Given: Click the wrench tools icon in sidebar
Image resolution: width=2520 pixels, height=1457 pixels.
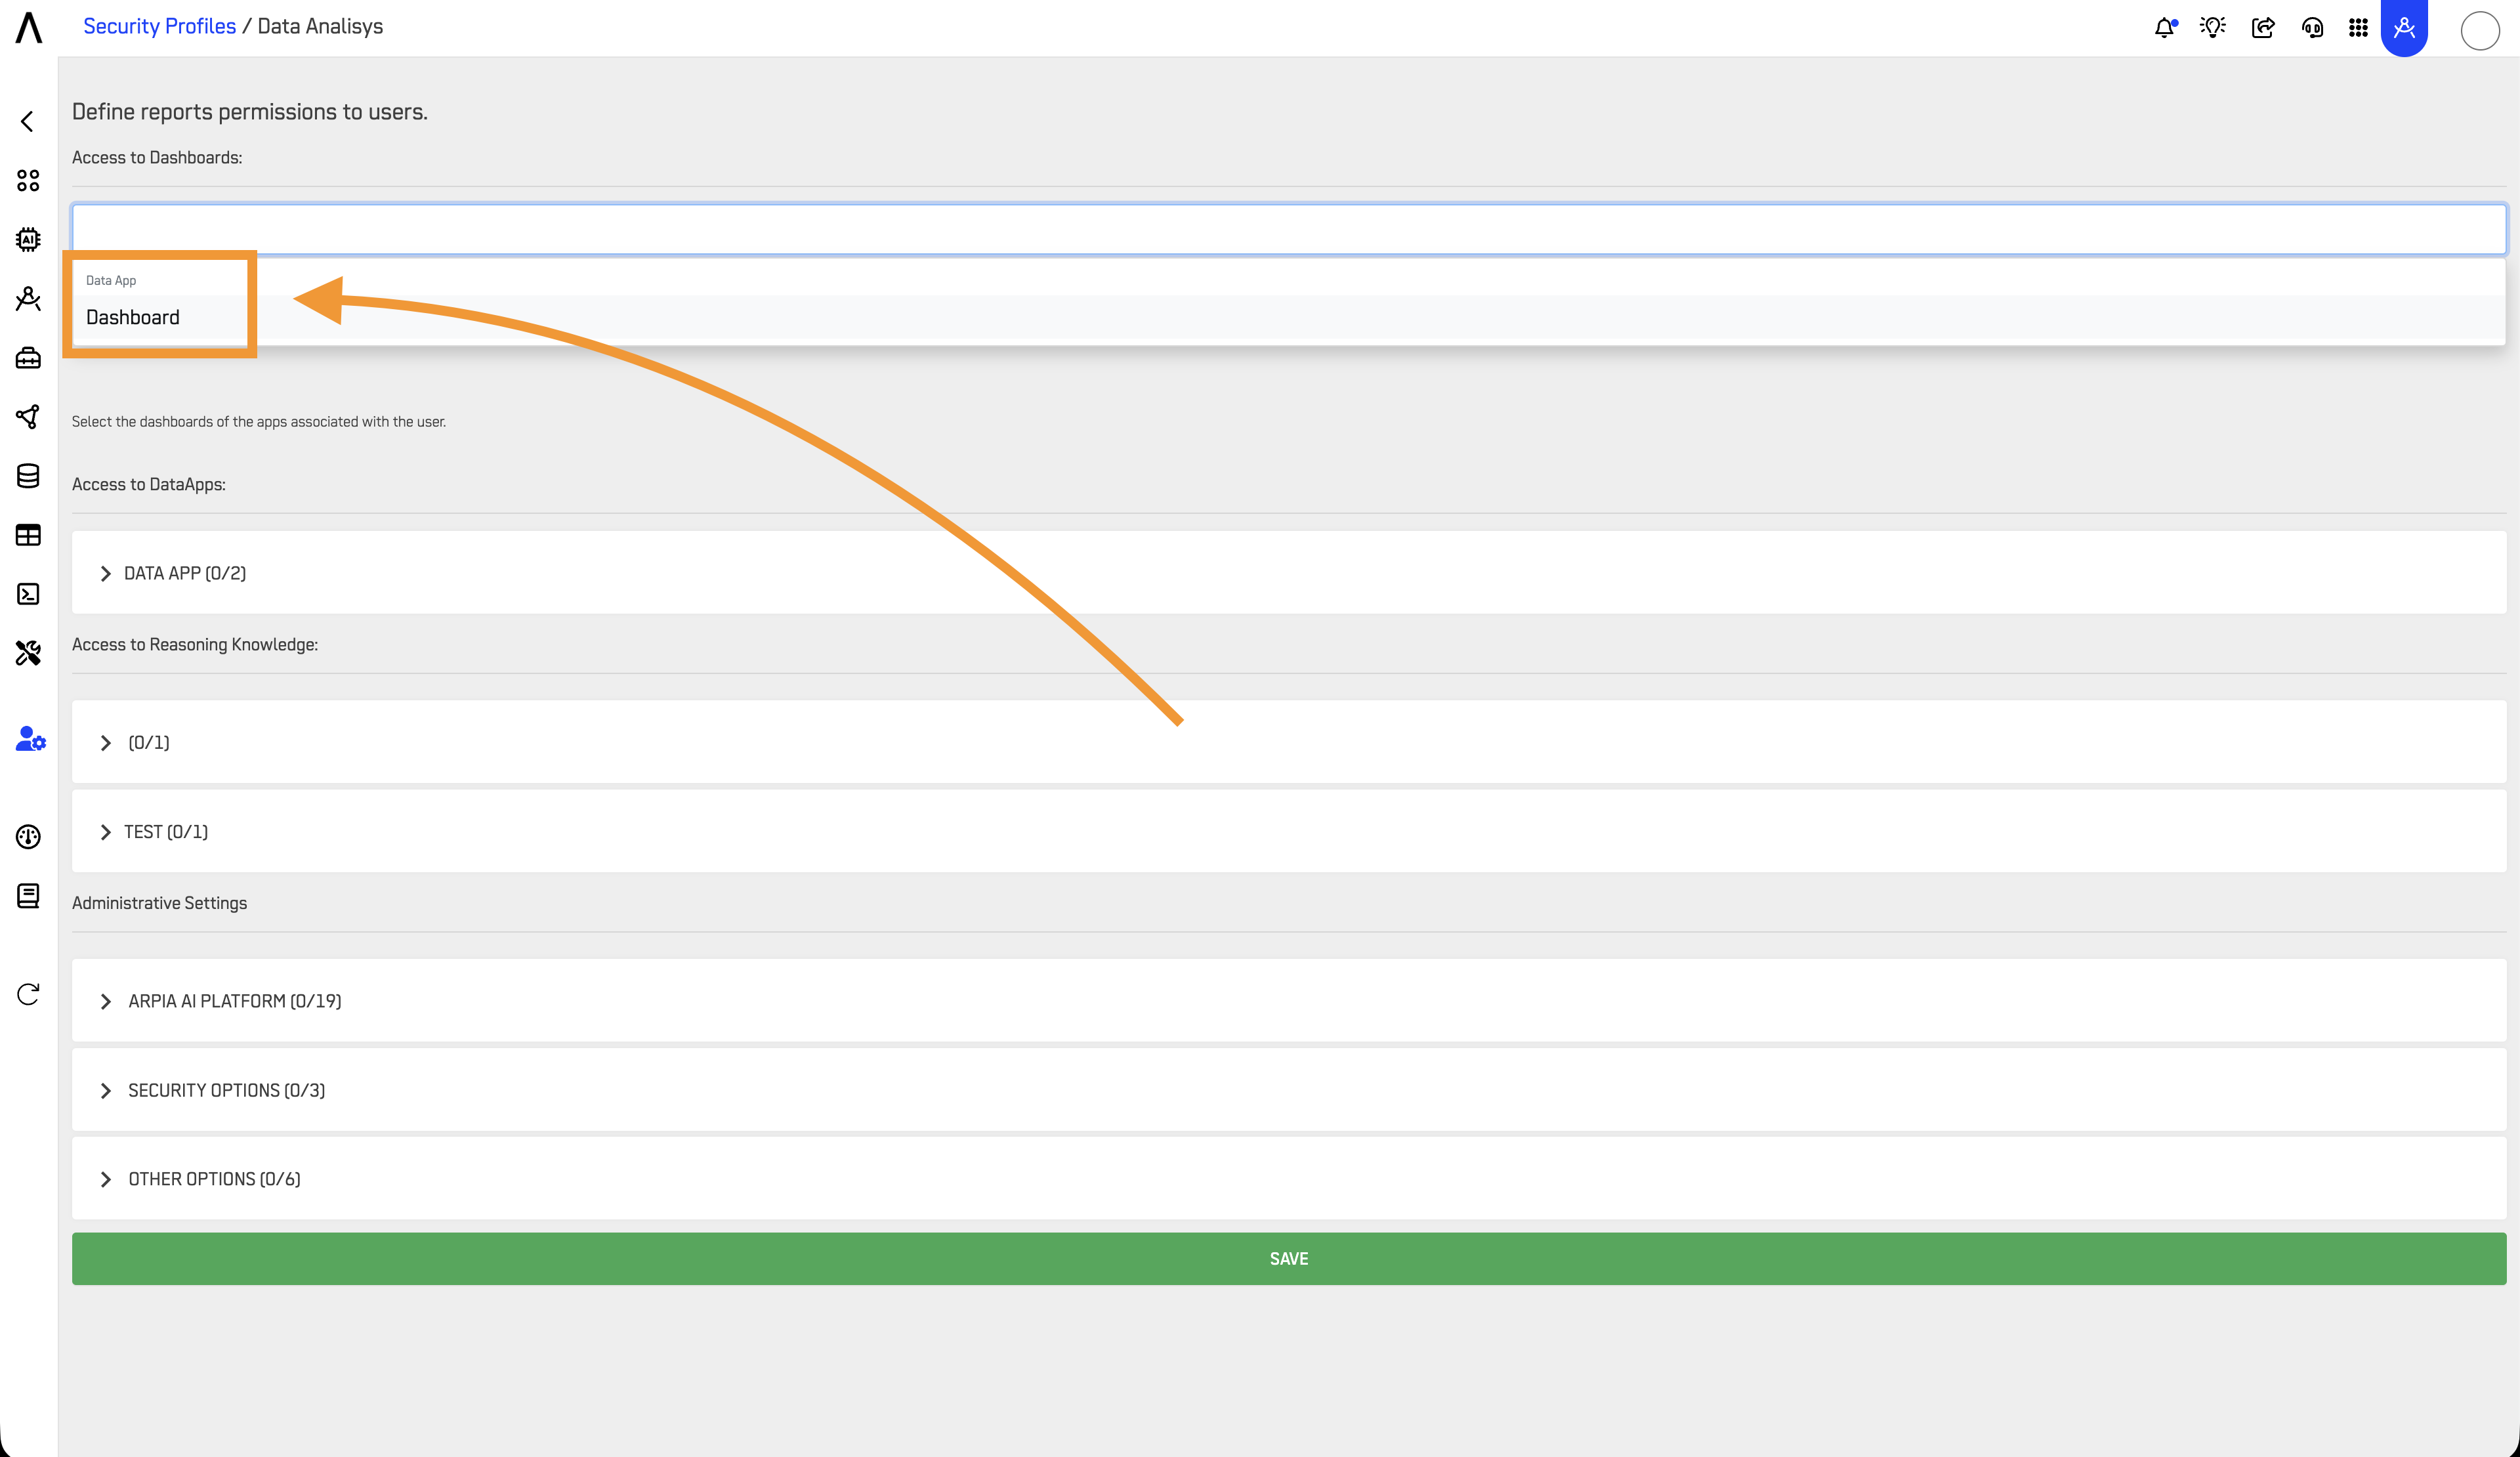Looking at the screenshot, I should (28, 652).
